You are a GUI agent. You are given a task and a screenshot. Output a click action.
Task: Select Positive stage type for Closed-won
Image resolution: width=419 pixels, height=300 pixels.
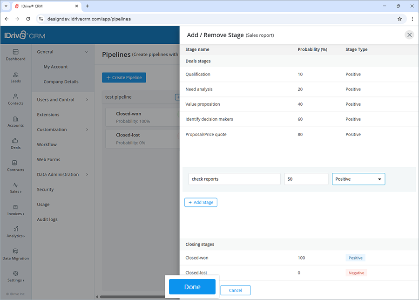point(355,258)
